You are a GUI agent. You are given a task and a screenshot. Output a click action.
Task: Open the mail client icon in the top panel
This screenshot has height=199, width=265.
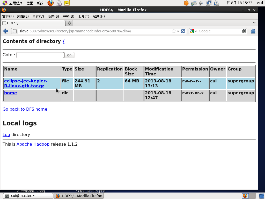click(59, 3)
